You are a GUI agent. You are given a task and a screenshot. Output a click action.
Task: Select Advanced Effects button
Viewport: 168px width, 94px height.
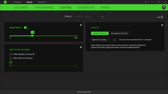[119, 33]
